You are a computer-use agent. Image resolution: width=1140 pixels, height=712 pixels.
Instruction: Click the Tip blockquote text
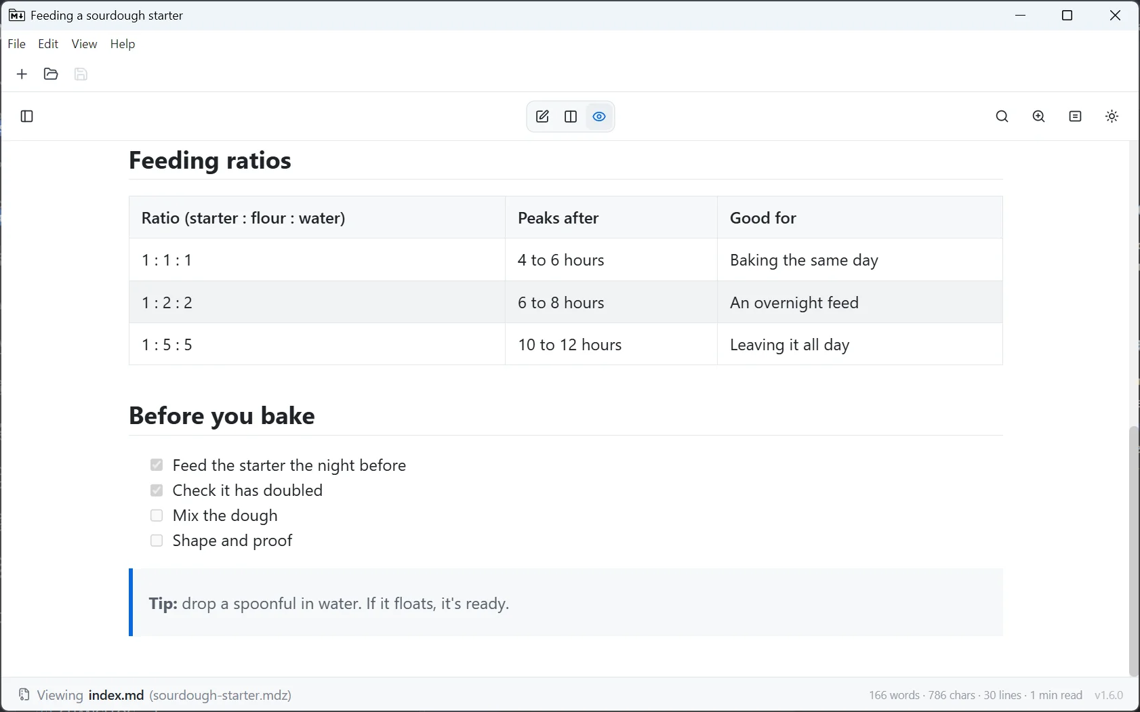click(329, 604)
